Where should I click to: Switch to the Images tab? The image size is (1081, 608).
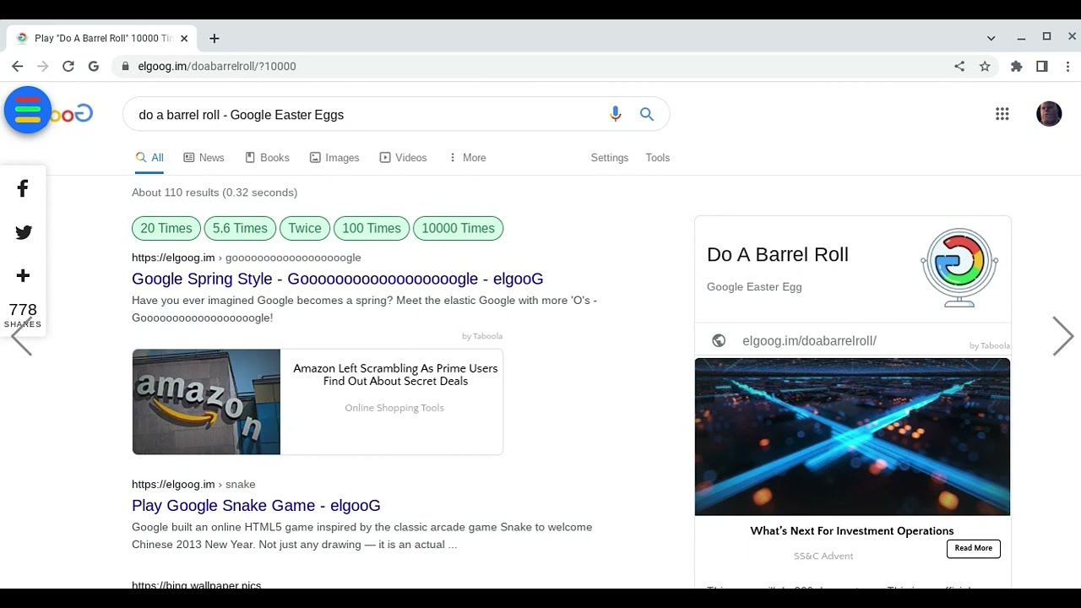pyautogui.click(x=334, y=158)
